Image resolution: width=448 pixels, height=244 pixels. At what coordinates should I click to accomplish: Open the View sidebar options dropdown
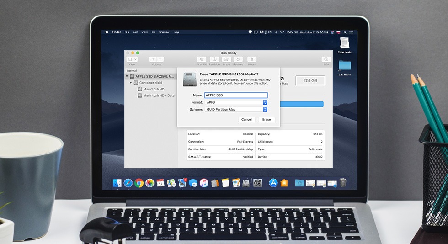pos(132,59)
